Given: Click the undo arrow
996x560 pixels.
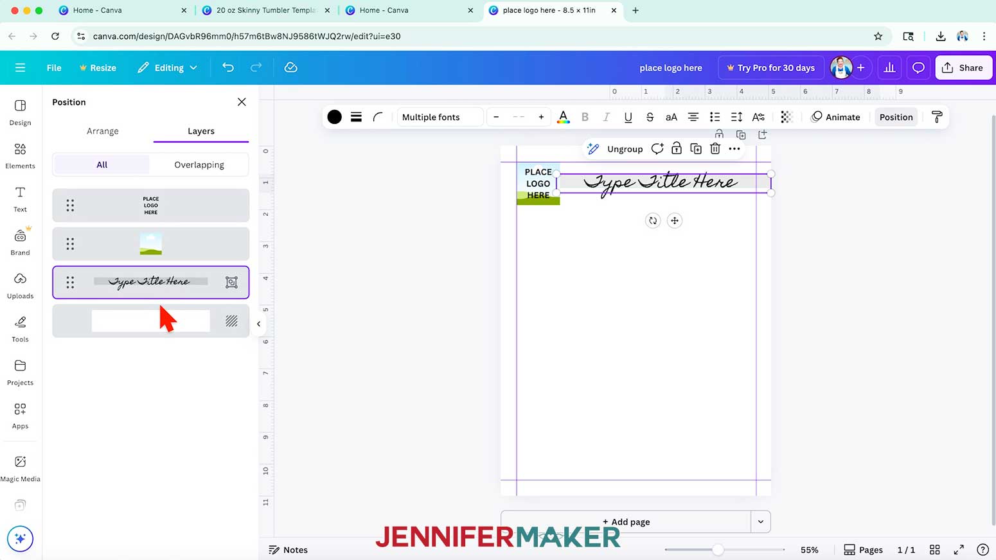Looking at the screenshot, I should pos(228,67).
